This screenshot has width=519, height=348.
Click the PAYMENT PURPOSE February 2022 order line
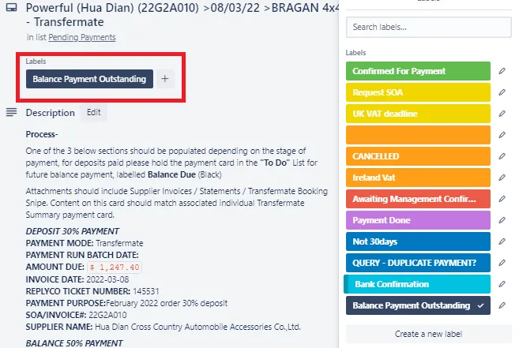click(x=126, y=303)
